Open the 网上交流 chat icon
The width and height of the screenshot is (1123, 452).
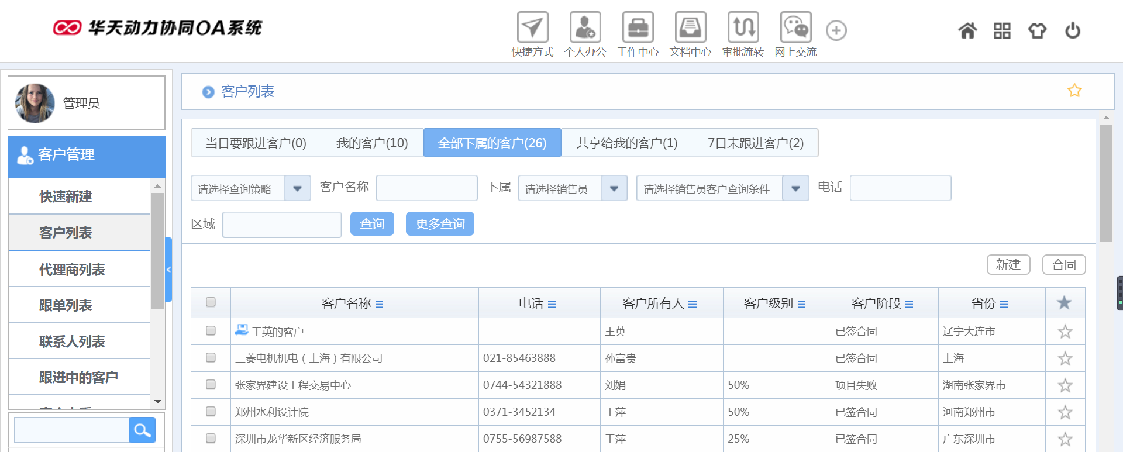(x=795, y=27)
